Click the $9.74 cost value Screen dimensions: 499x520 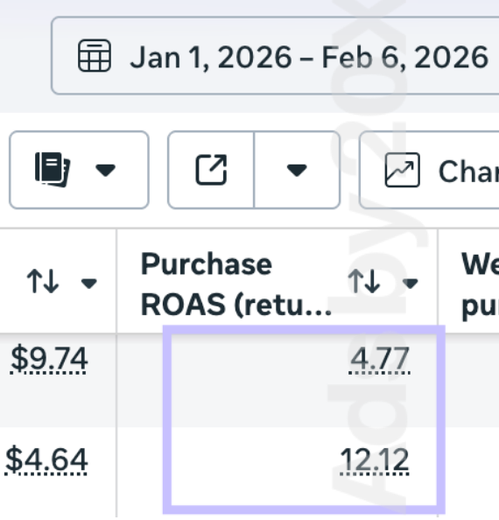coord(49,359)
